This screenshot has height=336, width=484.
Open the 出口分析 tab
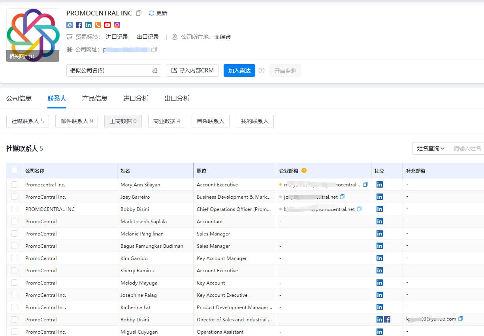click(x=177, y=98)
